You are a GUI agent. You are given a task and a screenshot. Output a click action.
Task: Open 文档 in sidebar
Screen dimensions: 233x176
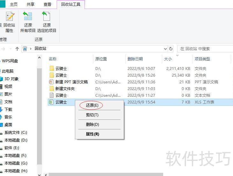pos(8,102)
